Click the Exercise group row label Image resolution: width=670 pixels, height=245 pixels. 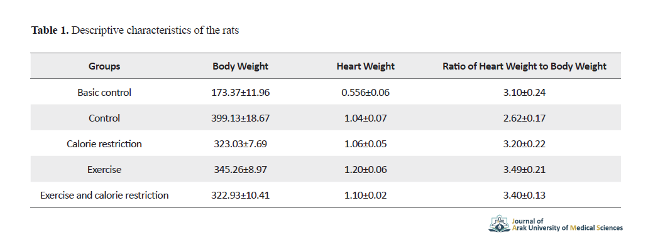104,170
